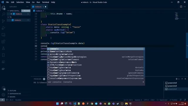
Task: Click the Spaces: 4 indentation setting
Action: (x=138, y=100)
